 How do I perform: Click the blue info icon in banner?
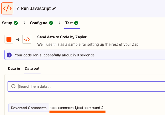coord(9,55)
